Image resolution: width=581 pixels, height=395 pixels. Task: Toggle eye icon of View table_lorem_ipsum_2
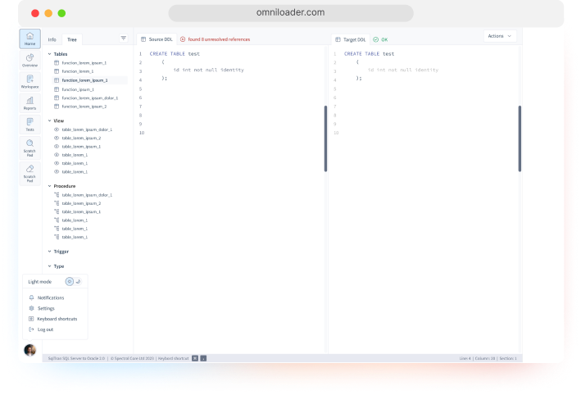point(57,138)
